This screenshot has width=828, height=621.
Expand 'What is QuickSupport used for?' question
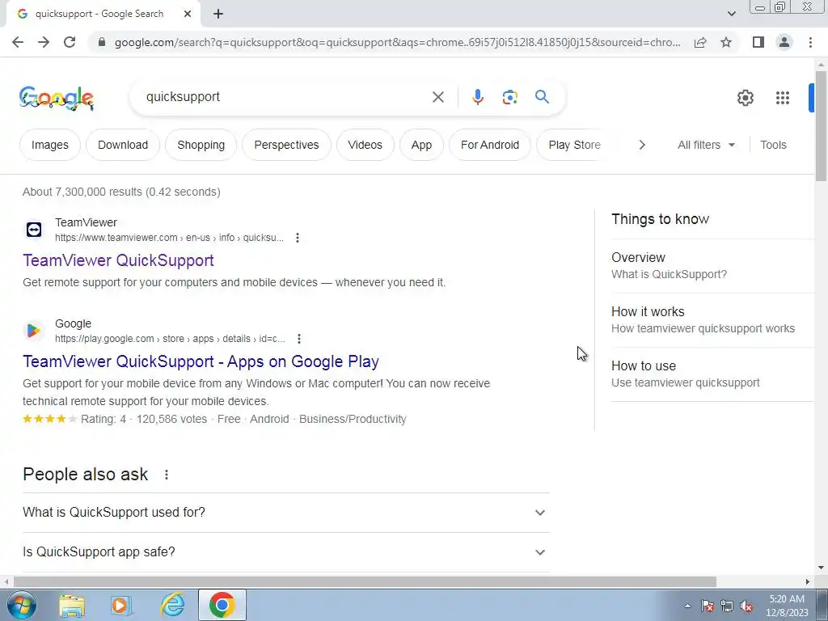[x=286, y=512]
